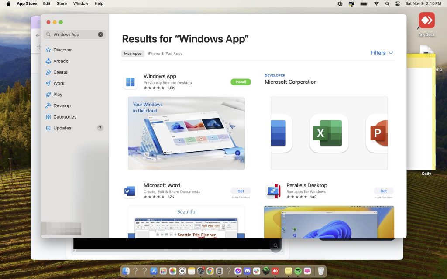Open the Parallels Desktop title link
This screenshot has width=447, height=279.
tap(307, 185)
